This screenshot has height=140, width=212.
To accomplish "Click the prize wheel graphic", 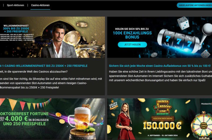I will (202, 125).
